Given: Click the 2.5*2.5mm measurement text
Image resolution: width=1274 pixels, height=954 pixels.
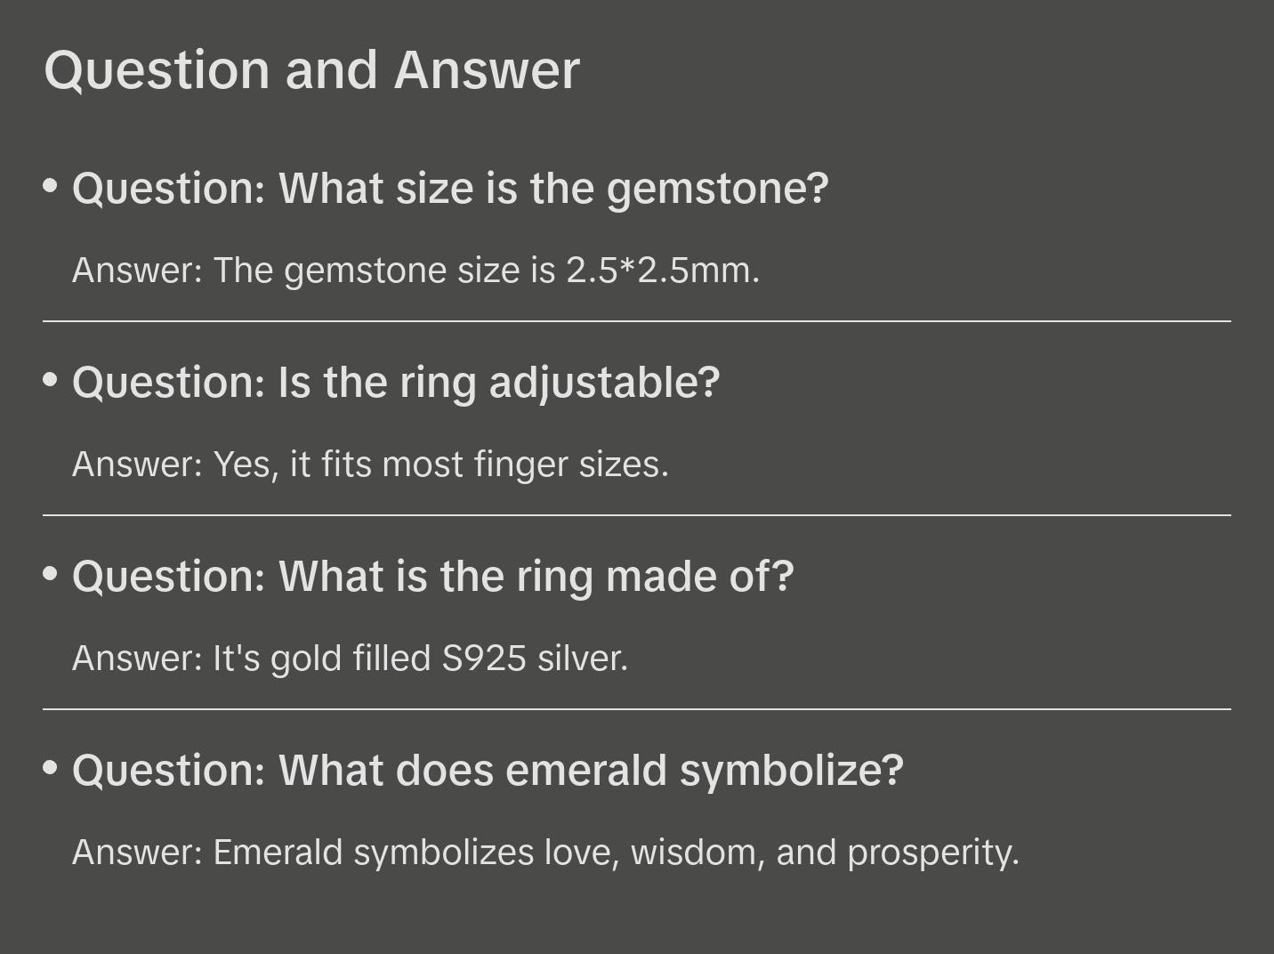Looking at the screenshot, I should click(663, 271).
